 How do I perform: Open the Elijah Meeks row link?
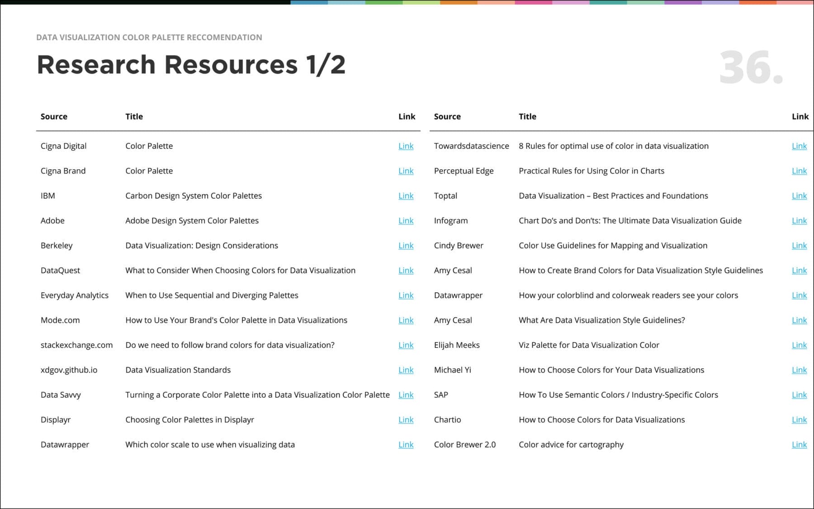(x=799, y=345)
